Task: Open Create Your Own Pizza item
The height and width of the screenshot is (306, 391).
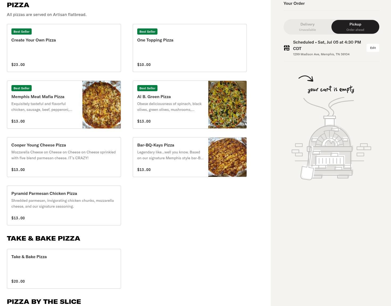Action: (x=64, y=48)
